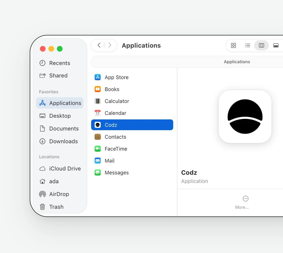
Task: Click the App Store app icon
Action: point(98,77)
